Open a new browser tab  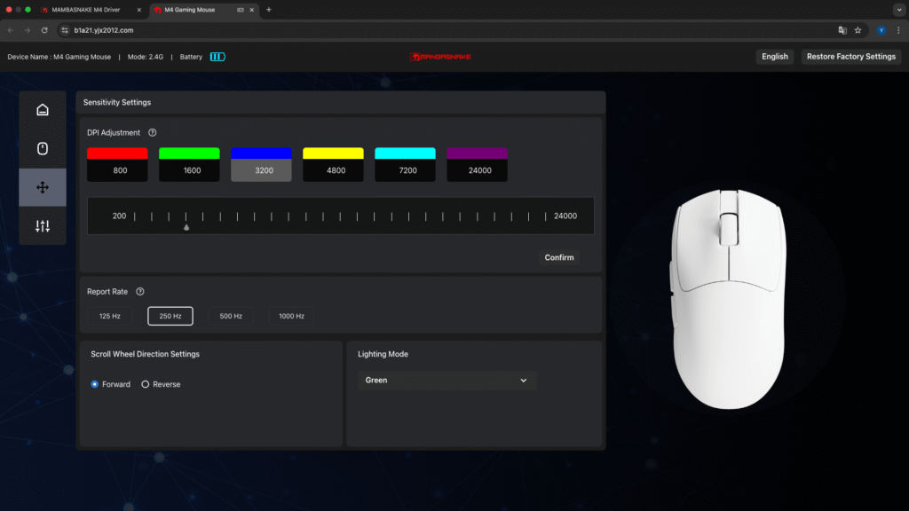click(x=268, y=9)
